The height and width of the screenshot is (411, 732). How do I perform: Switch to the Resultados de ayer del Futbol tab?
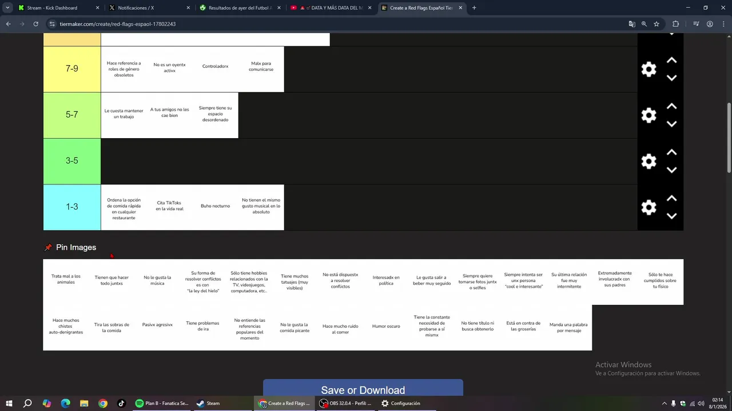click(239, 8)
